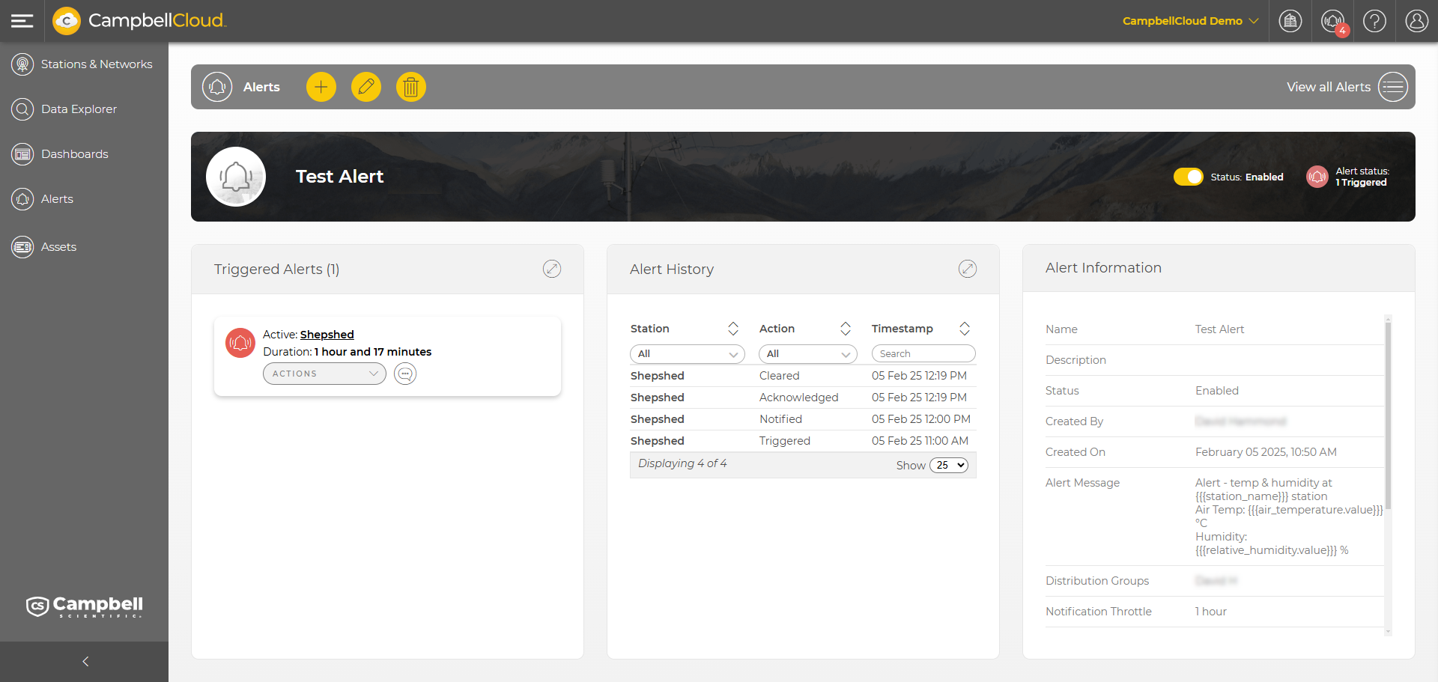Select the Triggered history row
1438x682 pixels.
pyautogui.click(x=803, y=441)
